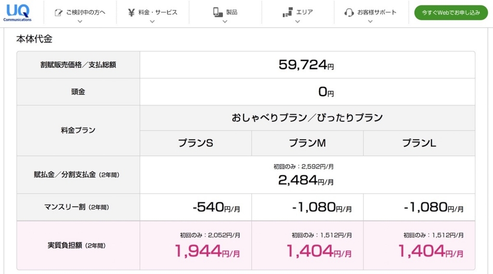493x274 pixels.
Task: Expand the chevron under 製品
Action: [x=225, y=21]
